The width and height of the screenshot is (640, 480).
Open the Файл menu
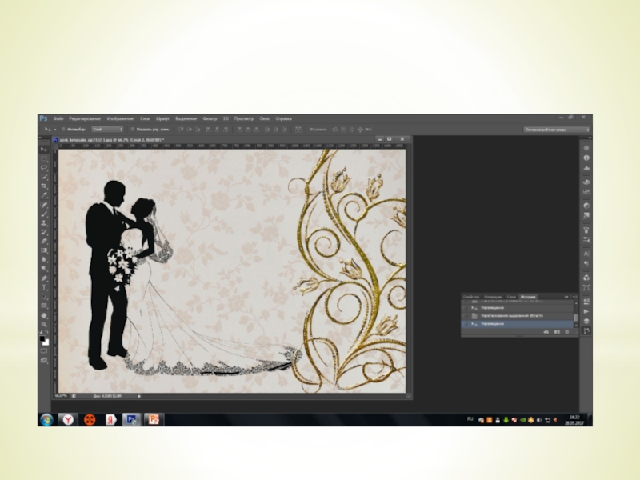[58, 118]
